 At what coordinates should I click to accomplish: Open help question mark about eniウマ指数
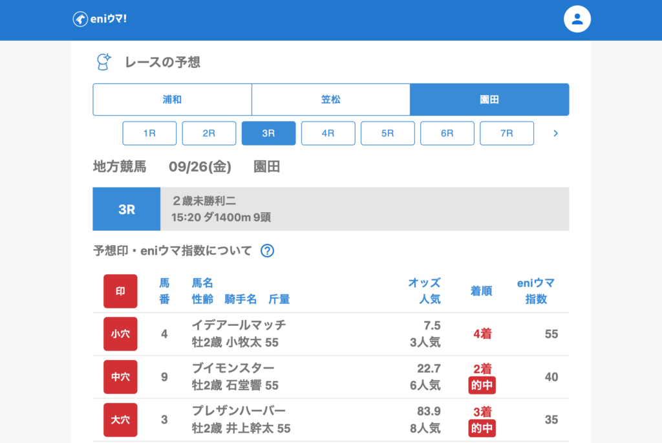pos(267,251)
